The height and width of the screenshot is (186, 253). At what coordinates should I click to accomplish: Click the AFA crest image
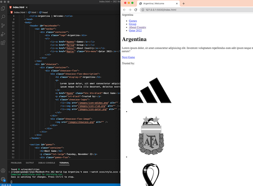coord(151,136)
